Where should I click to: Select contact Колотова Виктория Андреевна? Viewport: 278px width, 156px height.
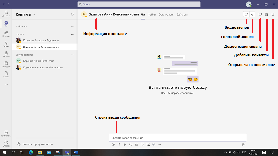41,40
